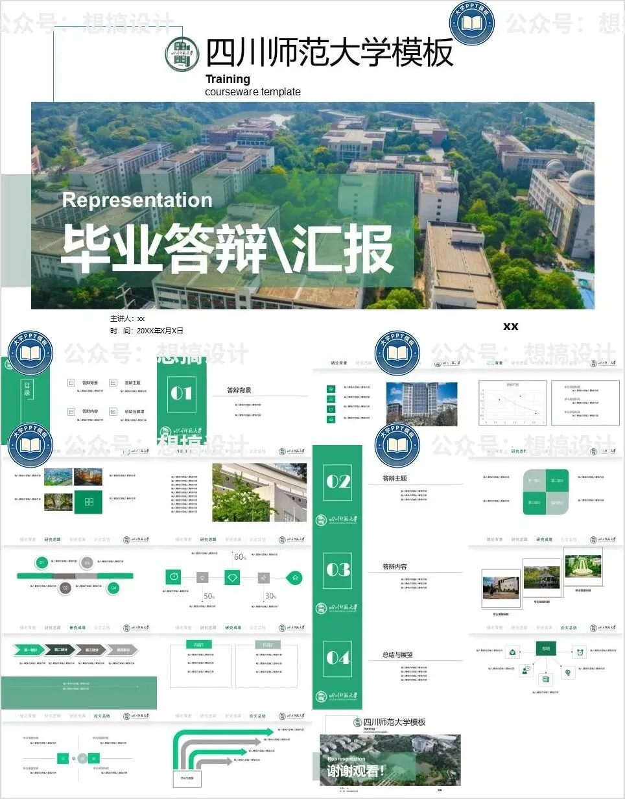Click the green stopwatch icon on the timeline
The height and width of the screenshot is (799, 625).
click(173, 577)
